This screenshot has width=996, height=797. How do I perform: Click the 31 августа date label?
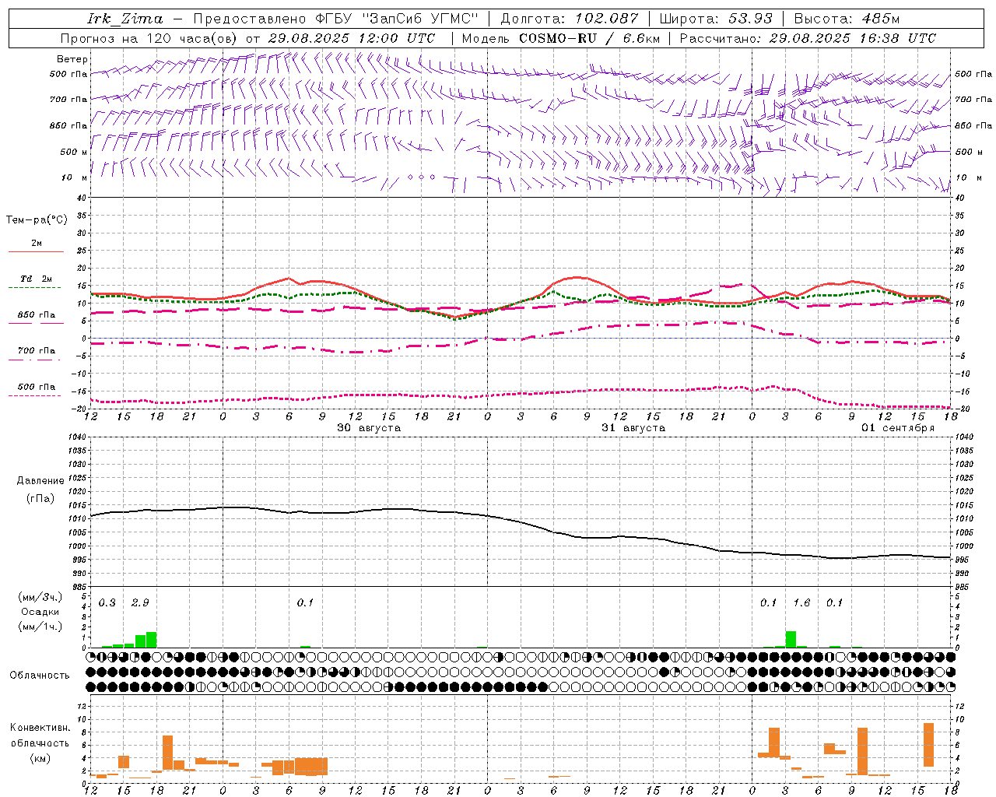coord(633,428)
